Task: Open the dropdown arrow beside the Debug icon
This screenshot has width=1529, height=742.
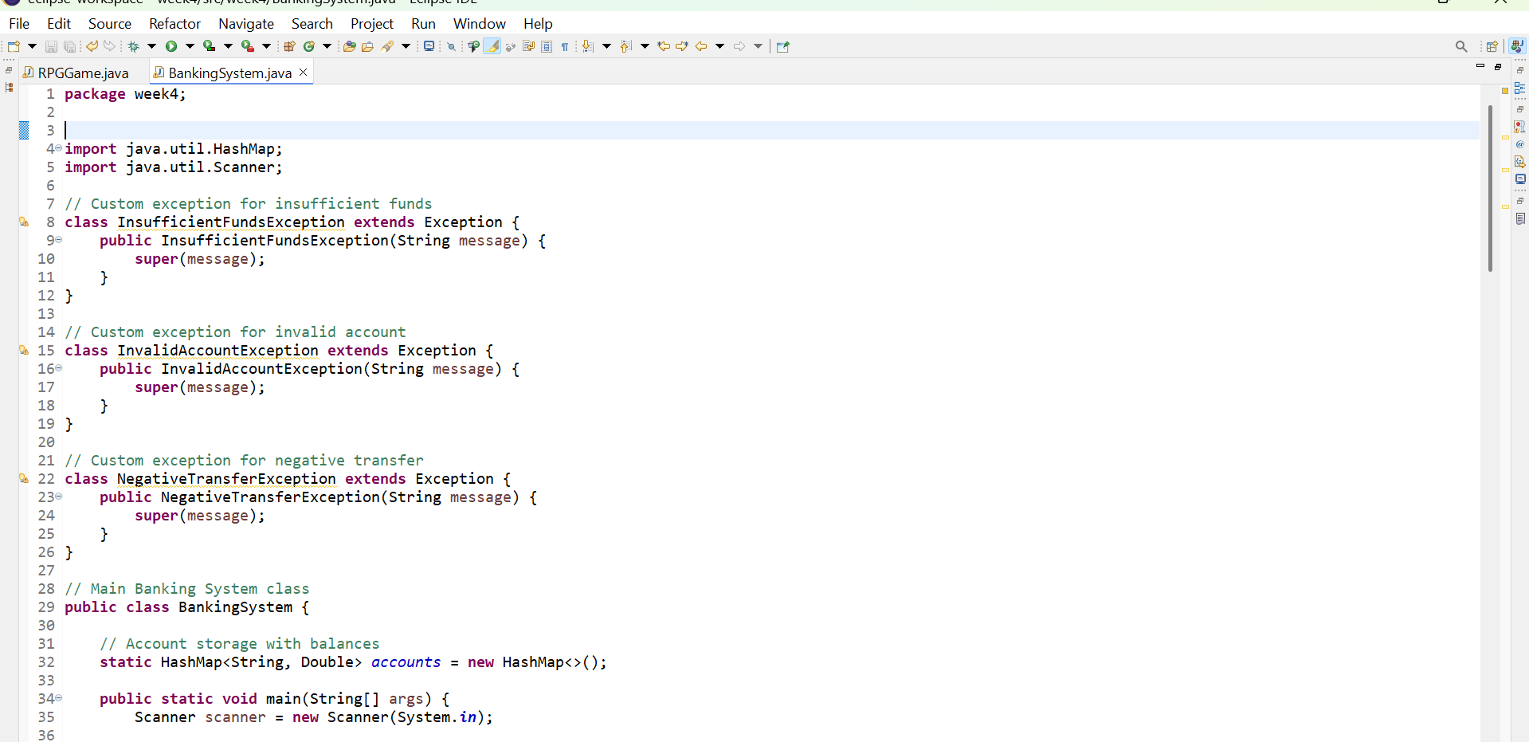Action: tap(151, 47)
